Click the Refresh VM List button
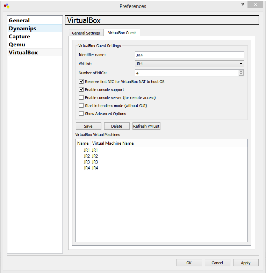Image resolution: width=266 pixels, height=274 pixels. pyautogui.click(x=146, y=126)
